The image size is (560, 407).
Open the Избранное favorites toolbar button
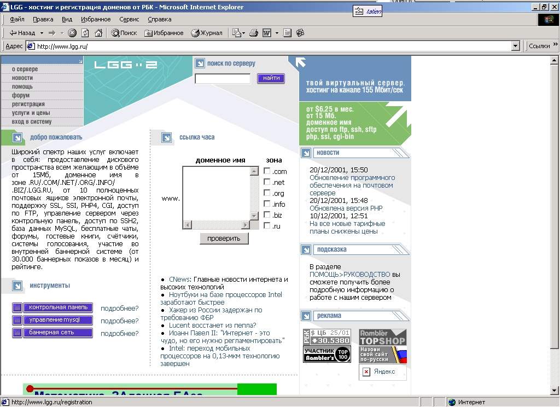[x=164, y=33]
